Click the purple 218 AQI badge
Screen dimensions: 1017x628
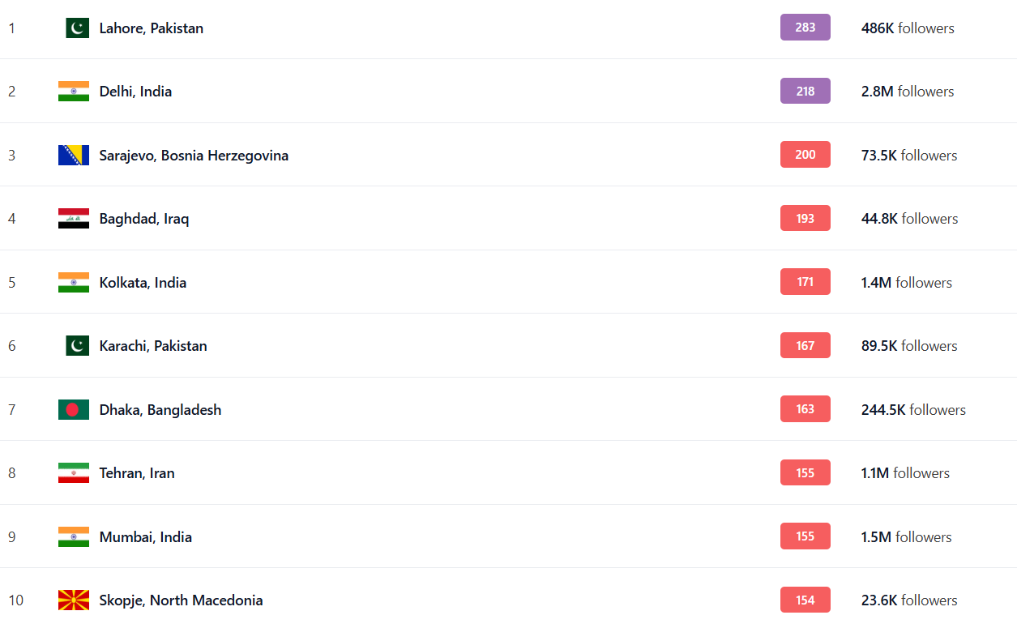805,92
